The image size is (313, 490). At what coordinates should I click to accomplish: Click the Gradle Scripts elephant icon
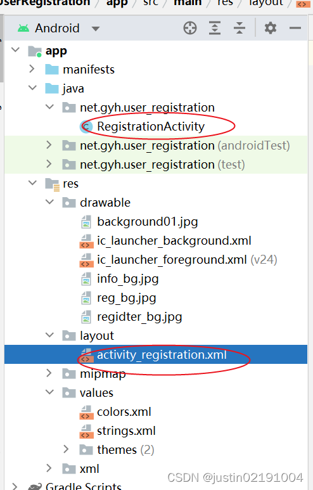[x=35, y=487]
